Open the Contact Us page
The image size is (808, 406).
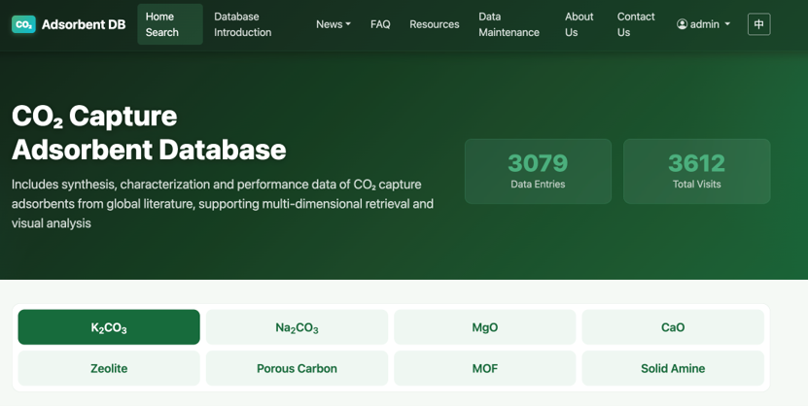636,24
